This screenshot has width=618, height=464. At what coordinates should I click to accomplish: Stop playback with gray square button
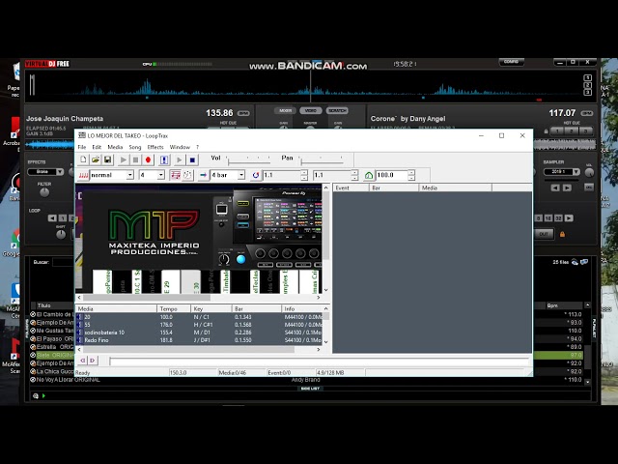tap(135, 159)
